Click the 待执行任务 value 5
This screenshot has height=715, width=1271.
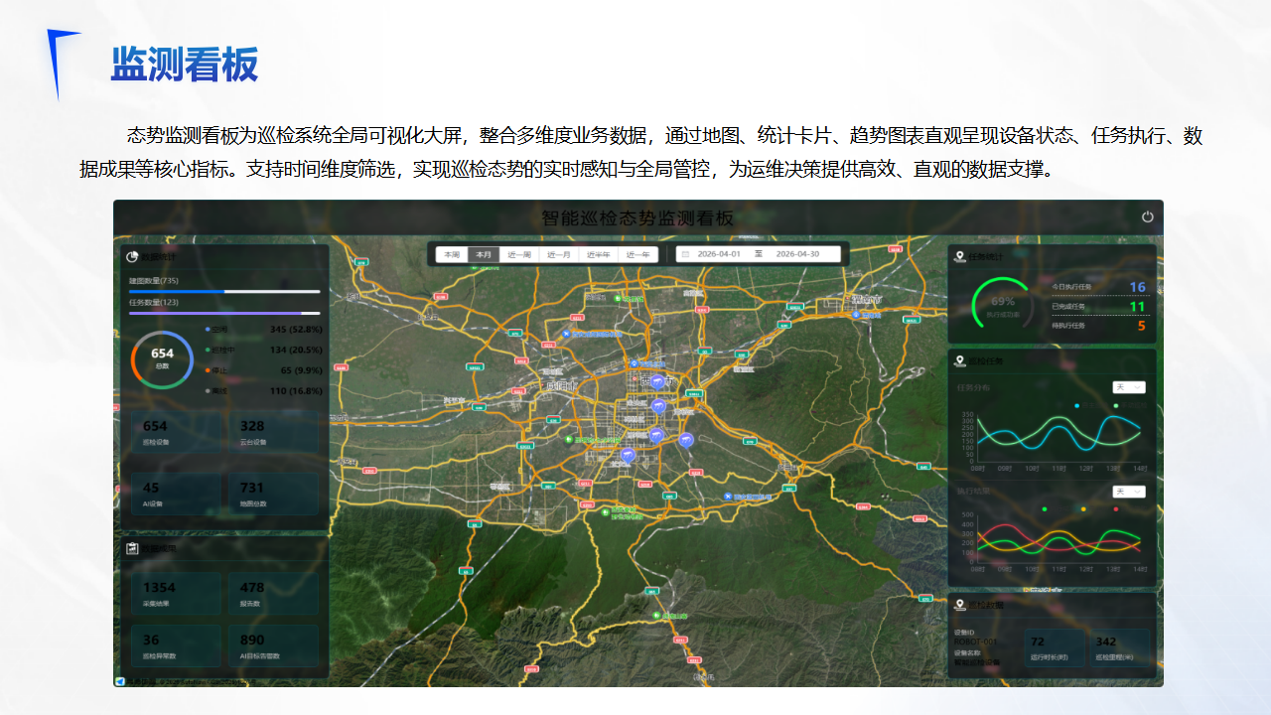point(1141,326)
